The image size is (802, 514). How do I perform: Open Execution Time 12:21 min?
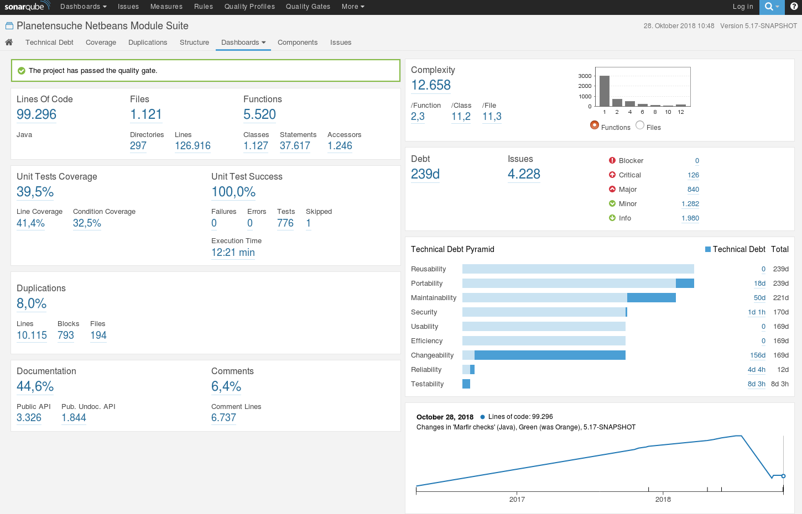233,253
